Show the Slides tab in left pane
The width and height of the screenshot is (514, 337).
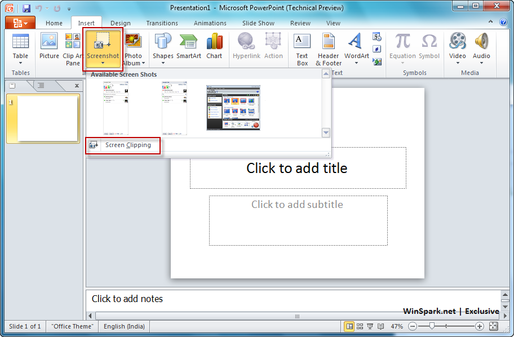click(x=12, y=86)
